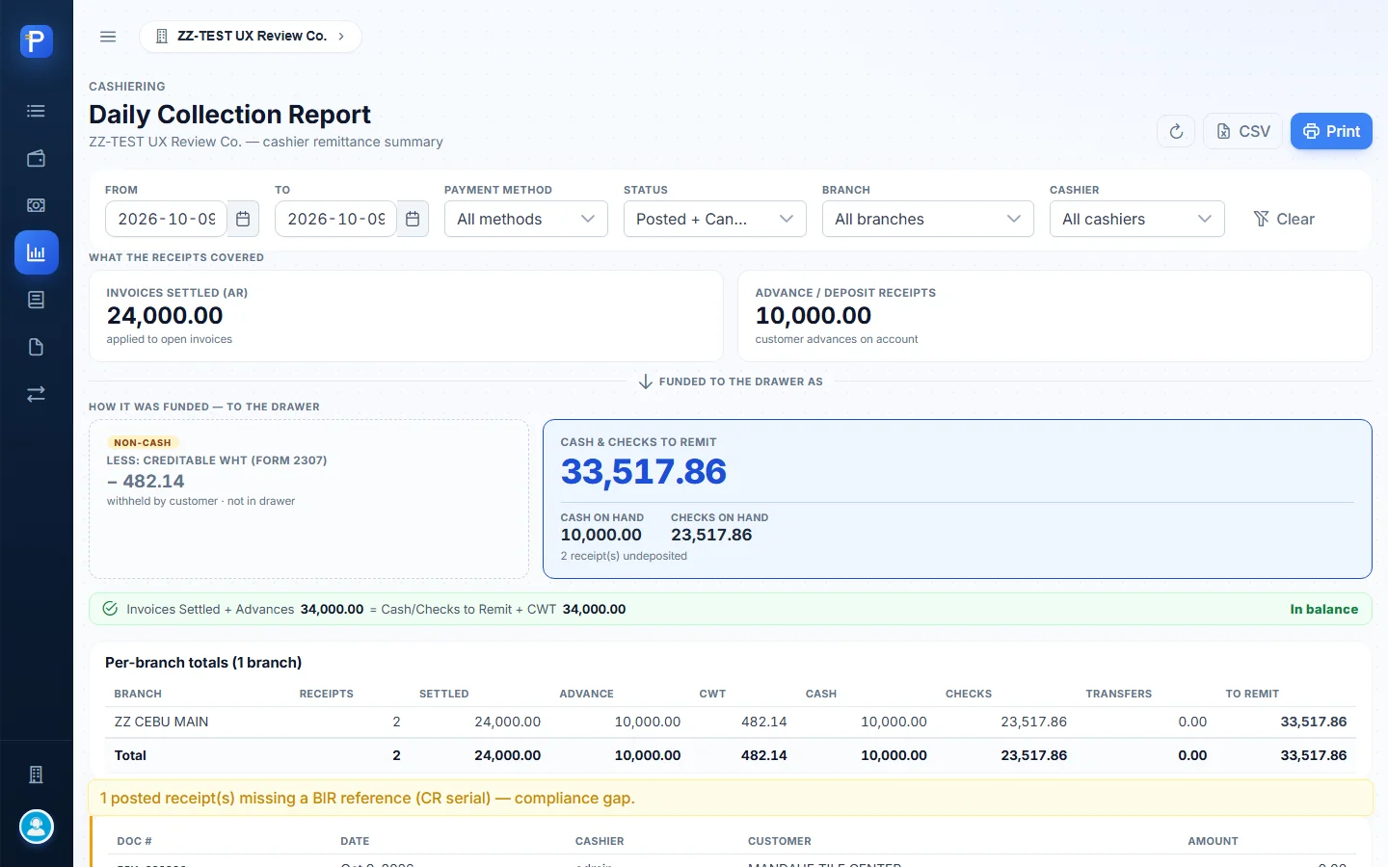Export report with CSV button

(1243, 131)
